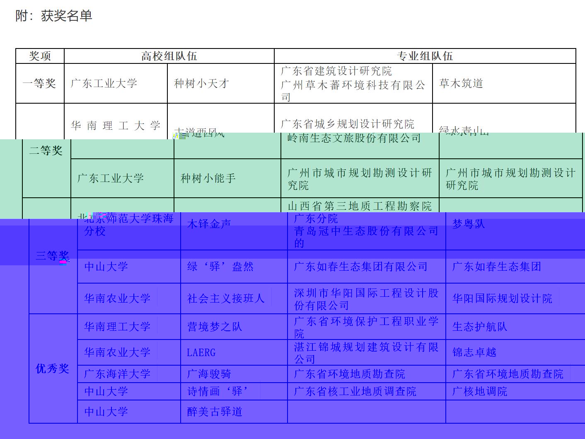Select the team name 营境梦之队
This screenshot has width=585, height=439.
pyautogui.click(x=215, y=327)
